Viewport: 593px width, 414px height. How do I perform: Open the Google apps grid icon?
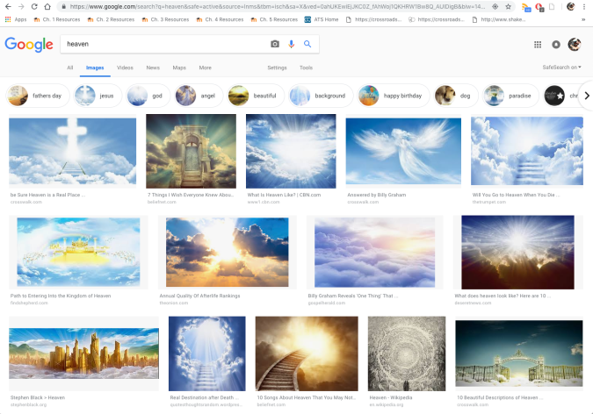pyautogui.click(x=538, y=45)
